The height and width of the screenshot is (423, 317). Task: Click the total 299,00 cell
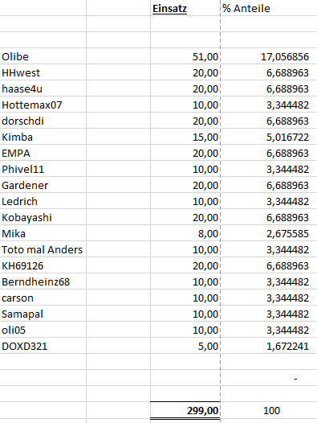point(185,410)
